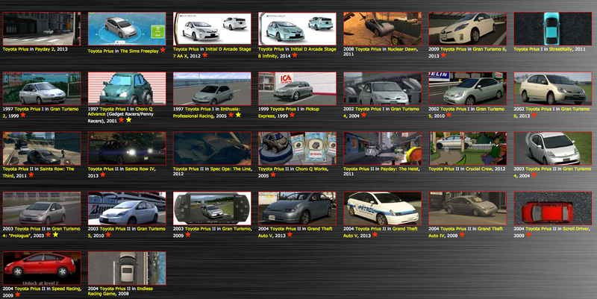This screenshot has width=597, height=299.
Task: Click red star after Speed Racing, 2009
Action: [17, 295]
